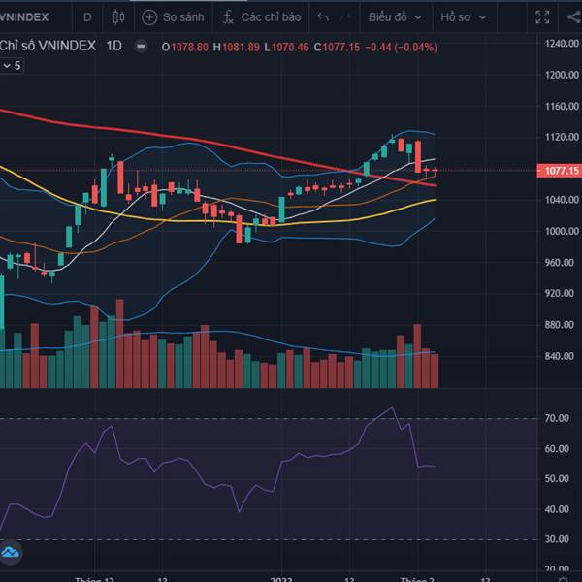
Task: Click the 1077.15 current price label
Action: click(560, 171)
